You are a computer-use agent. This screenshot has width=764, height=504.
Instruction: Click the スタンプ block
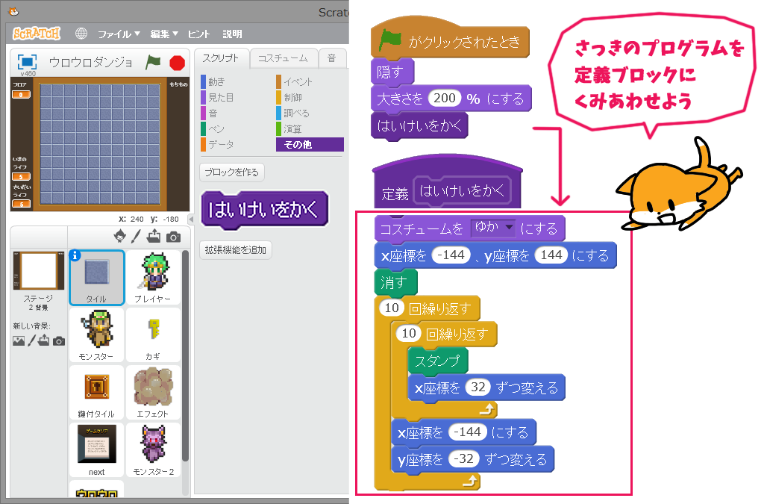(x=438, y=361)
